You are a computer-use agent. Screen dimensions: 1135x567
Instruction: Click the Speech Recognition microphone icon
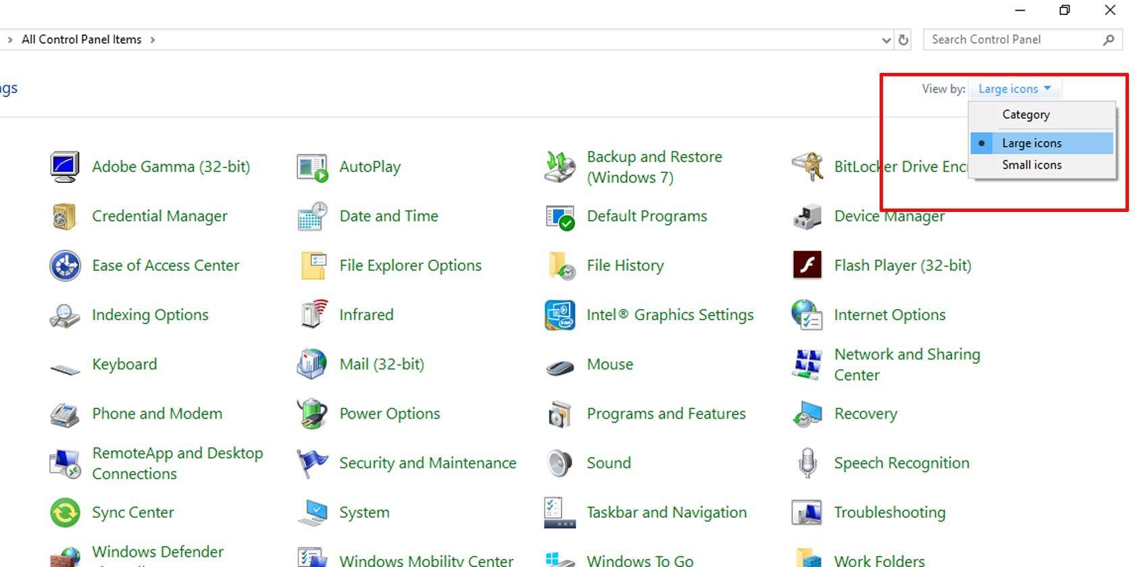point(807,463)
